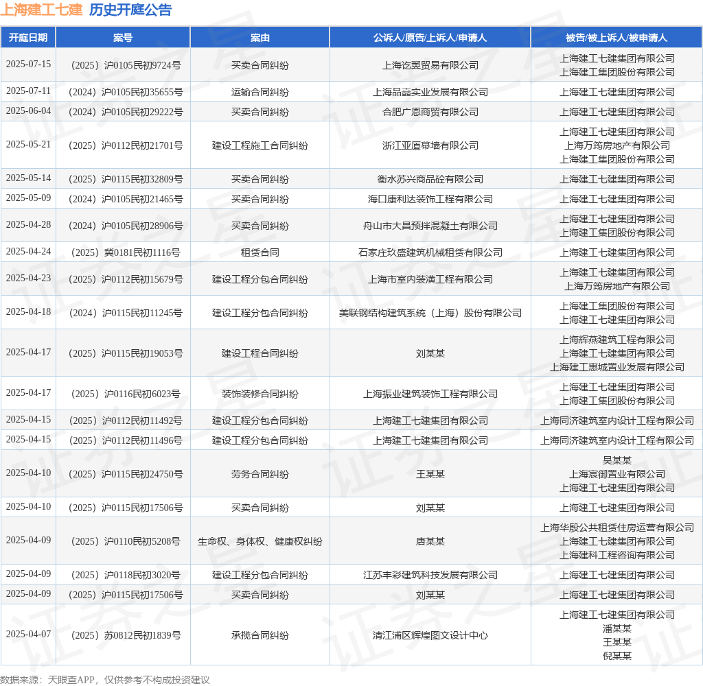Select the date 2025-04-24

click(28, 251)
